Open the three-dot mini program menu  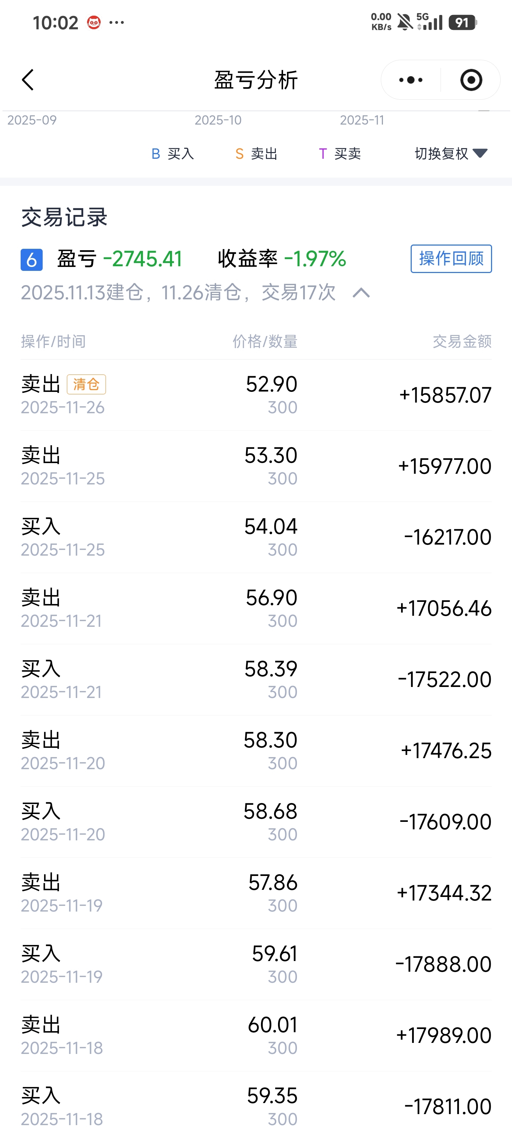(411, 80)
